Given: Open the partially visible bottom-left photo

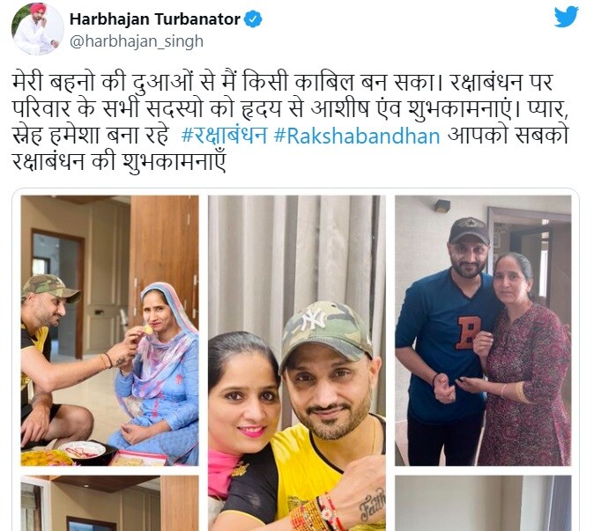Looking at the screenshot, I should pos(109,503).
